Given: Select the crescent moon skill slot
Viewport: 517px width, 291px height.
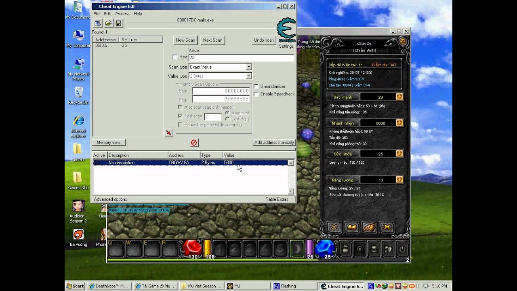Looking at the screenshot, I should coord(297,249).
